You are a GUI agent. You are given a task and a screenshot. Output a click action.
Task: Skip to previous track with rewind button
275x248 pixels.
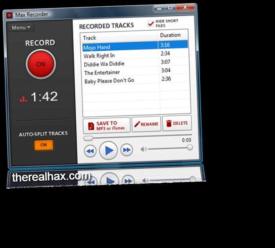90,151
